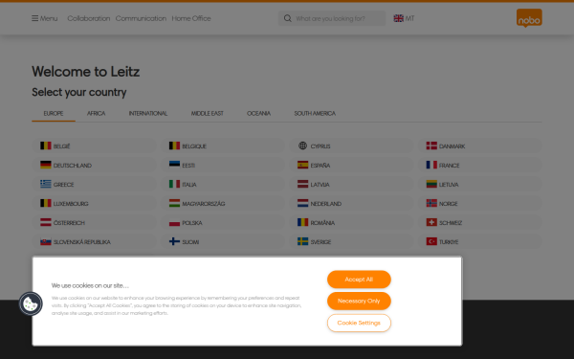Select the 'SCHWEIZ' country name
The width and height of the screenshot is (574, 359).
pos(451,223)
